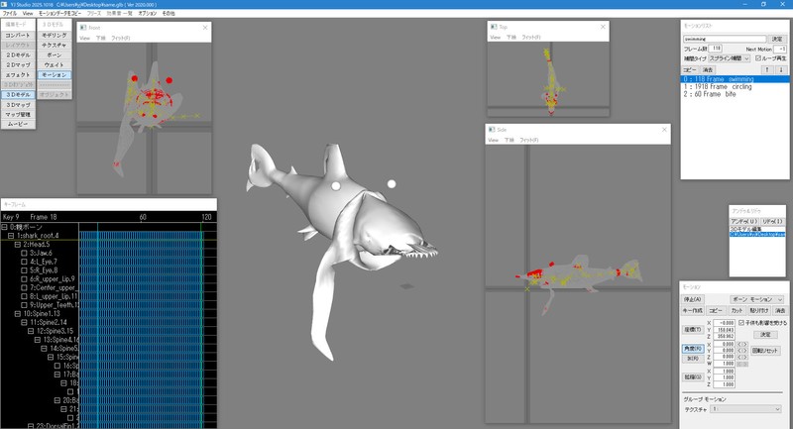The height and width of the screenshot is (429, 793).
Task: Open the モーションデータをコピー menu
Action: [61, 13]
